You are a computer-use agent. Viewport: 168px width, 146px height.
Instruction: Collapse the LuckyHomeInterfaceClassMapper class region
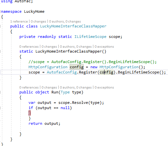0,26
